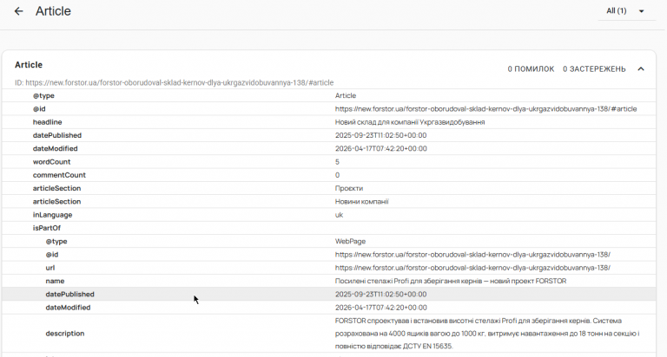Select the isPartOf property row
Viewport: 667px width, 357px height.
(x=329, y=228)
